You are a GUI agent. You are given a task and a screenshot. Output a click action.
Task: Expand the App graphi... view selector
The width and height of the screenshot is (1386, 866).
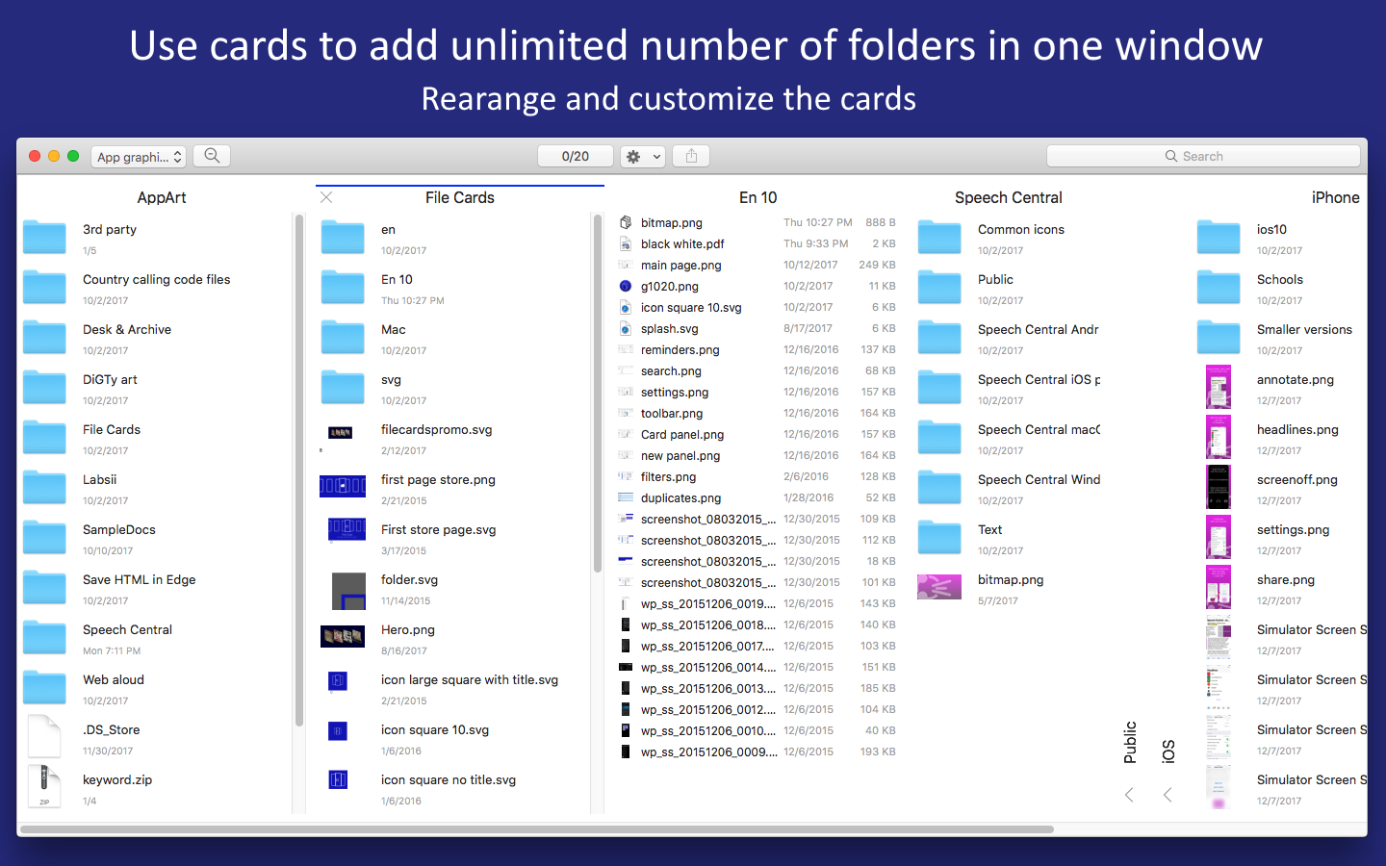tap(138, 156)
